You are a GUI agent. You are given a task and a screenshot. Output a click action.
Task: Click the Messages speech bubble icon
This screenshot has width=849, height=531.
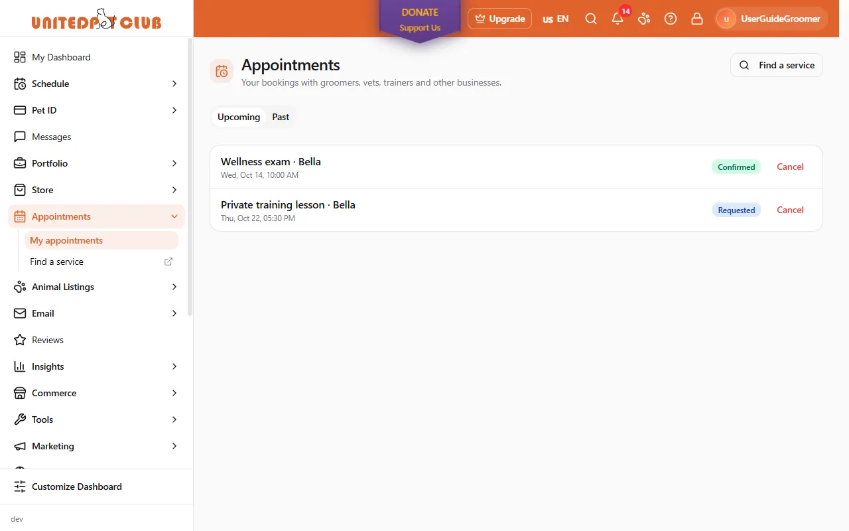tap(20, 137)
